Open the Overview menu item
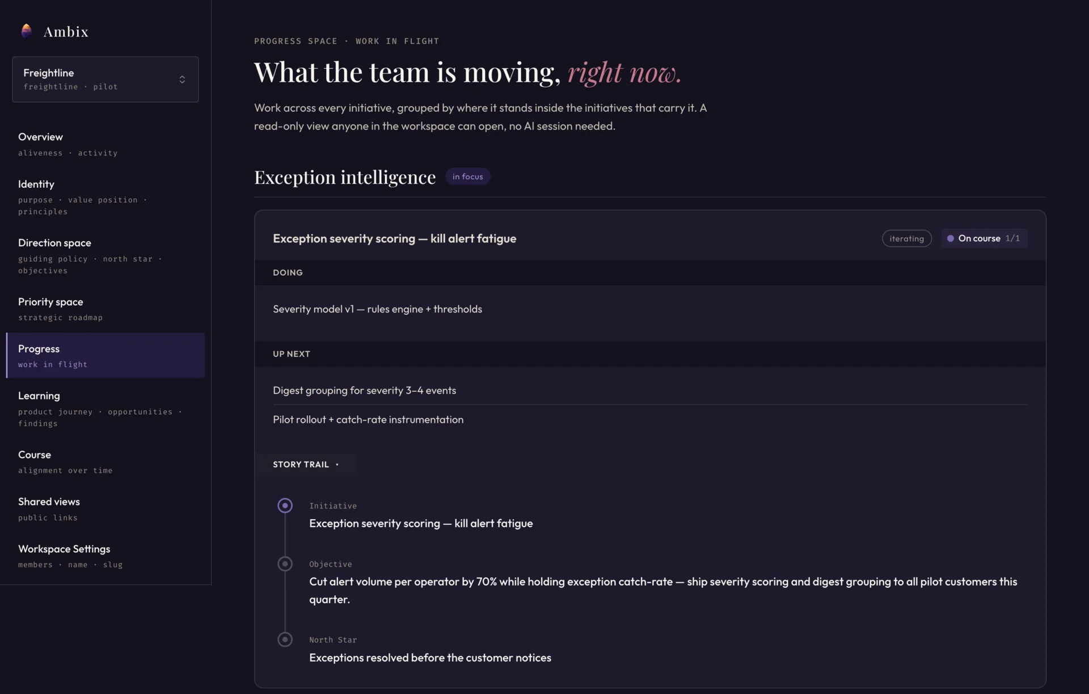 coord(105,144)
